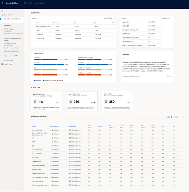Click the Admin Access sidebar icon

pos(2,64)
